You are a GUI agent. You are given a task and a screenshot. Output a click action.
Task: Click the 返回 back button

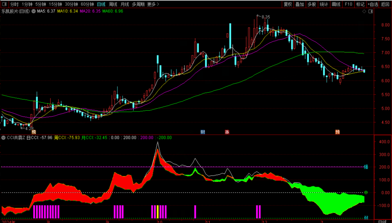(x=385, y=4)
